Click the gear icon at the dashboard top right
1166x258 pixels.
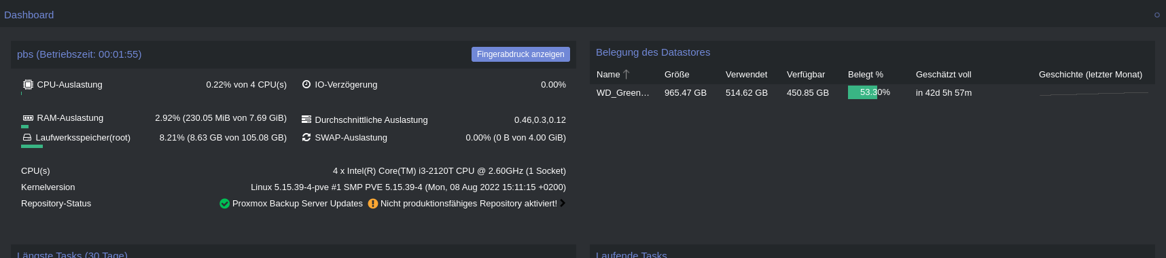[x=1157, y=15]
